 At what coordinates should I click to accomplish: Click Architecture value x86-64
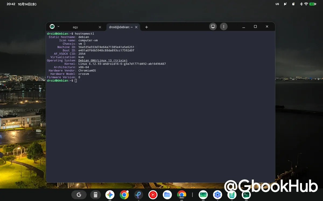coord(84,67)
